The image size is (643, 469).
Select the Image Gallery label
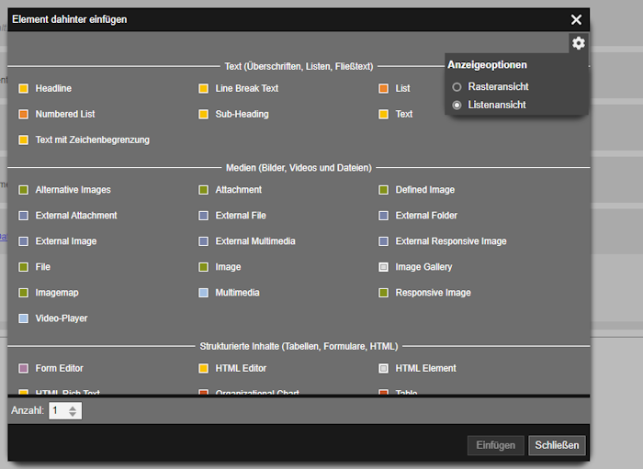click(x=423, y=267)
